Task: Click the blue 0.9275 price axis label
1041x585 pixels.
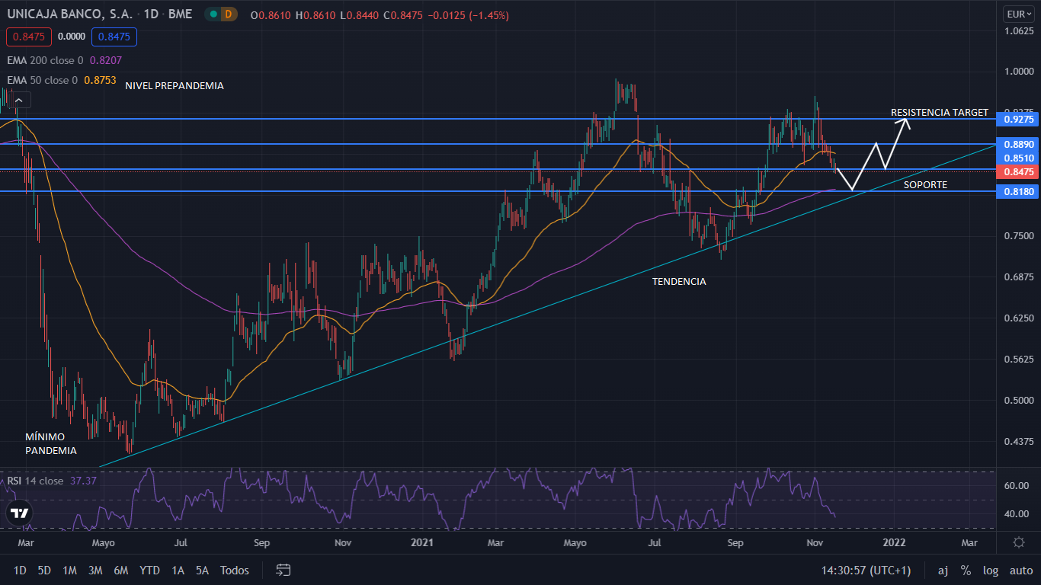Action: 1019,120
